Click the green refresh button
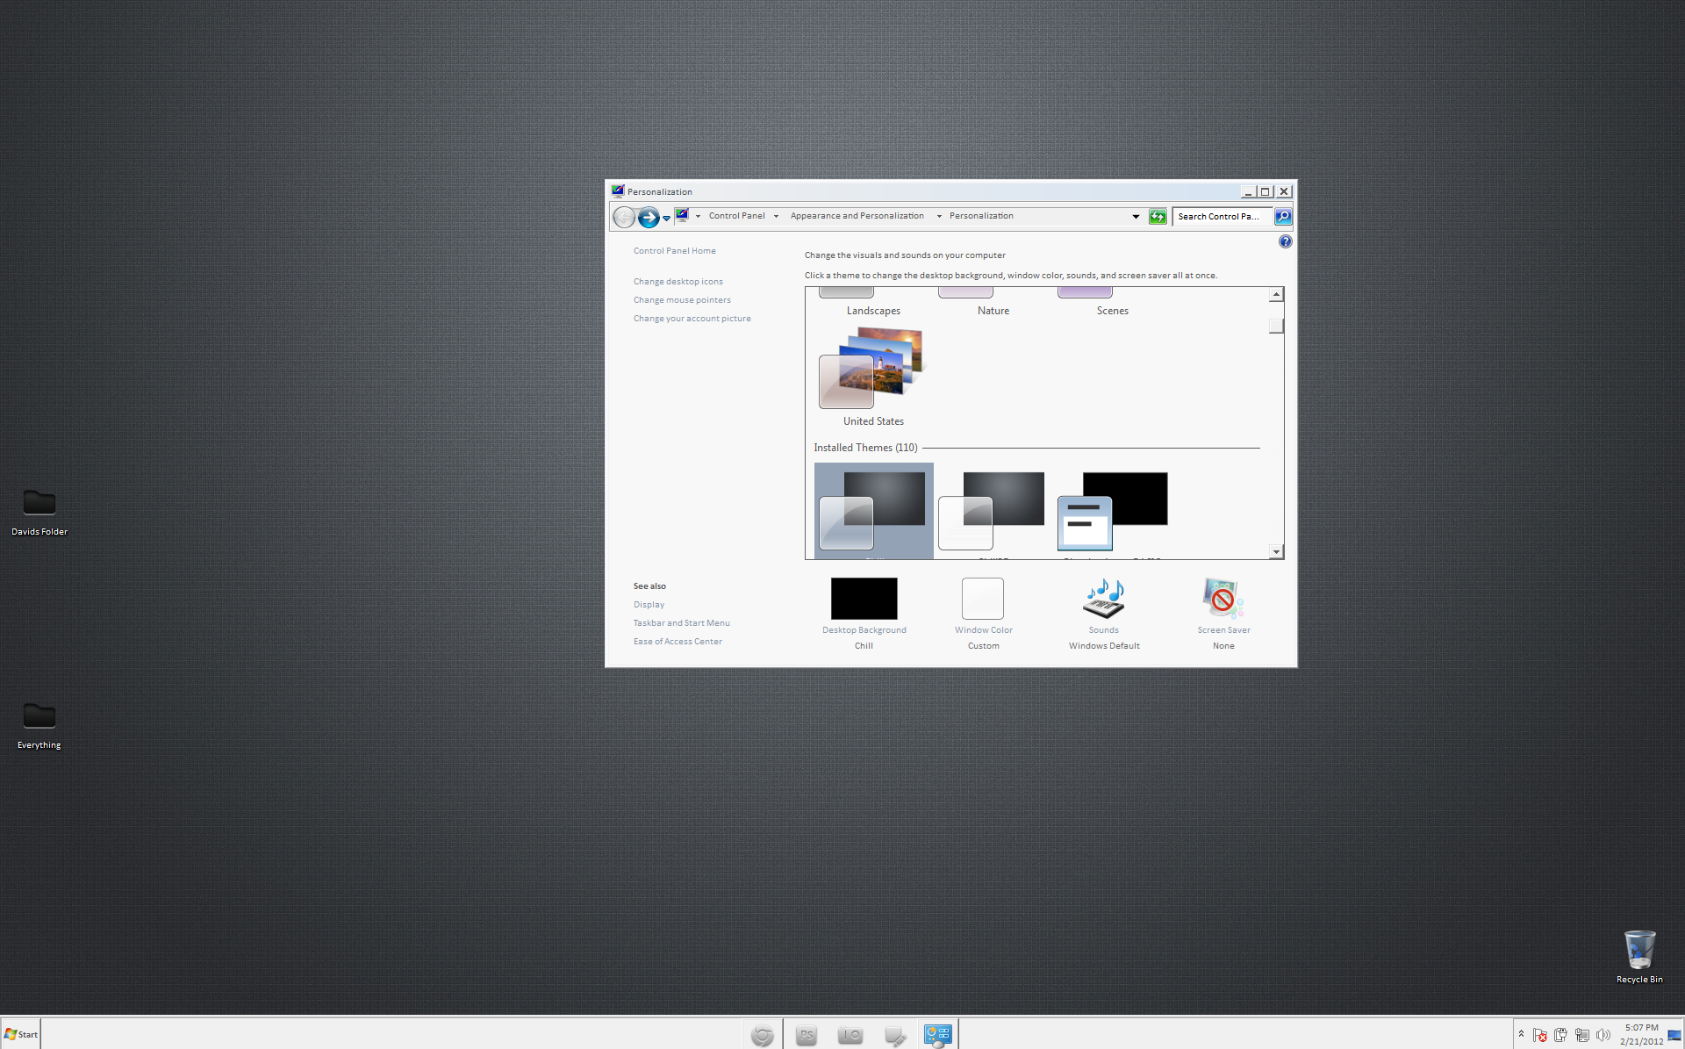Viewport: 1685px width, 1049px height. pyautogui.click(x=1158, y=217)
